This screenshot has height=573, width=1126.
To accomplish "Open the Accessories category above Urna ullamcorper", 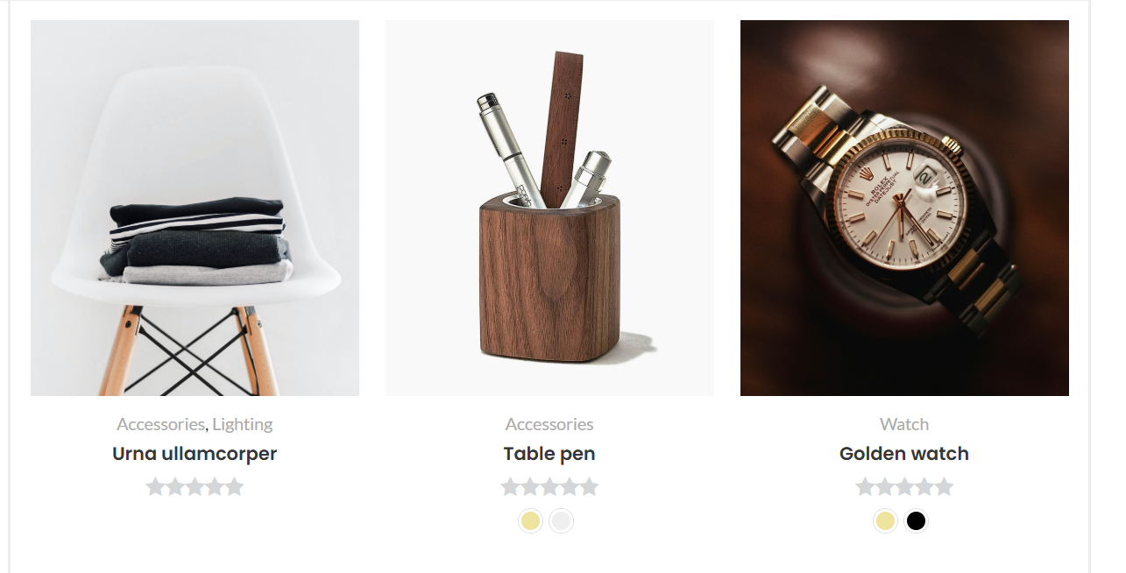I will 160,424.
